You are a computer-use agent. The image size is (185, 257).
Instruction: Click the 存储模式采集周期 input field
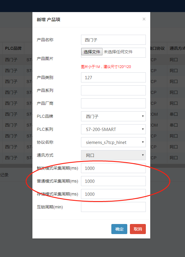tap(113, 194)
